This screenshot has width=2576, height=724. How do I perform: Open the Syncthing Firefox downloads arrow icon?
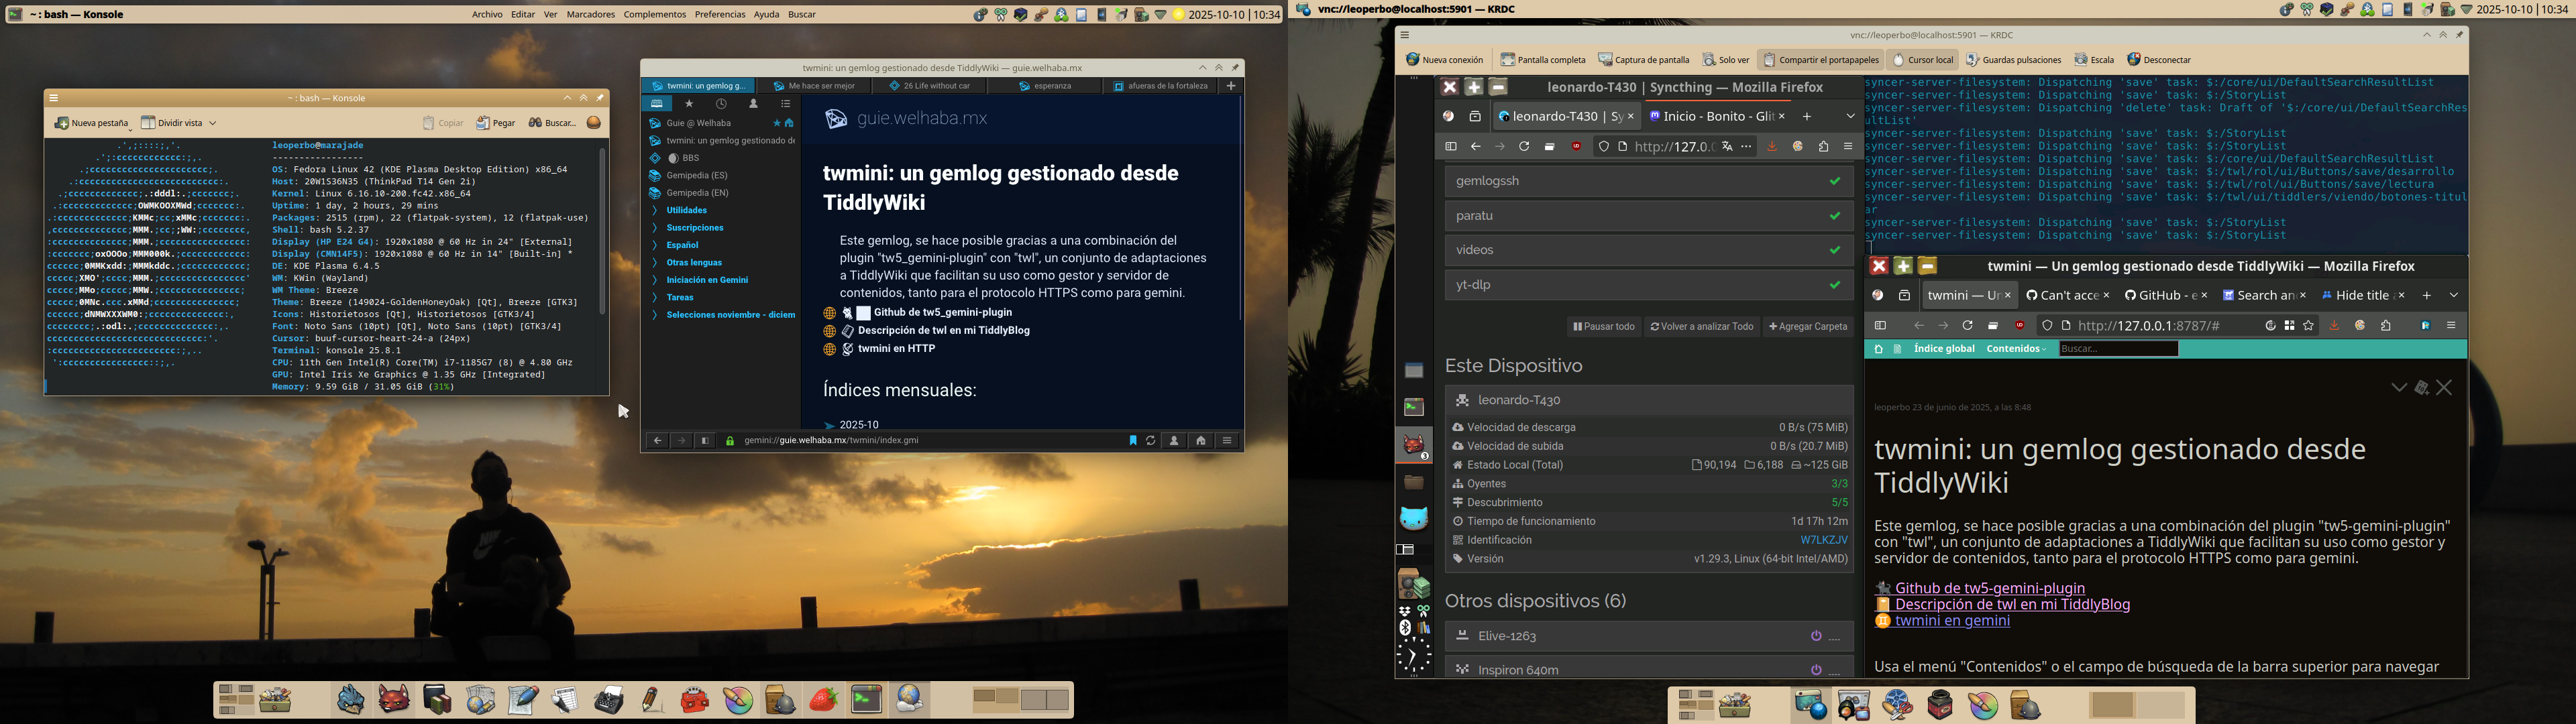pos(1772,147)
